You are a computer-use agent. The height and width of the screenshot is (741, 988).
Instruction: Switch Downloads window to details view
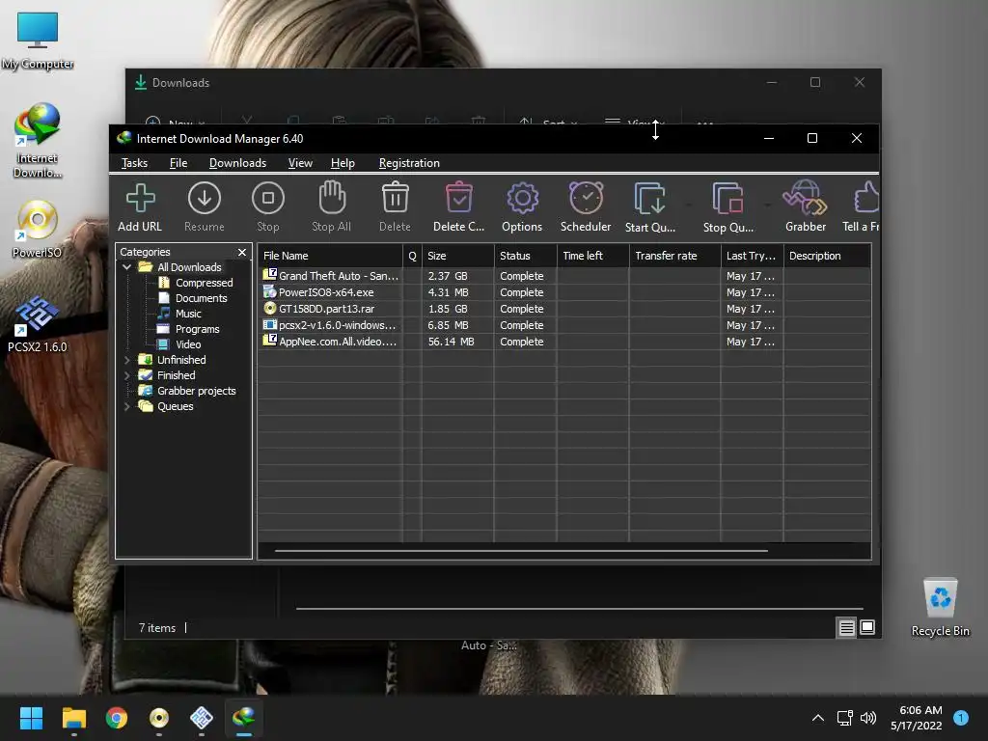tap(846, 627)
